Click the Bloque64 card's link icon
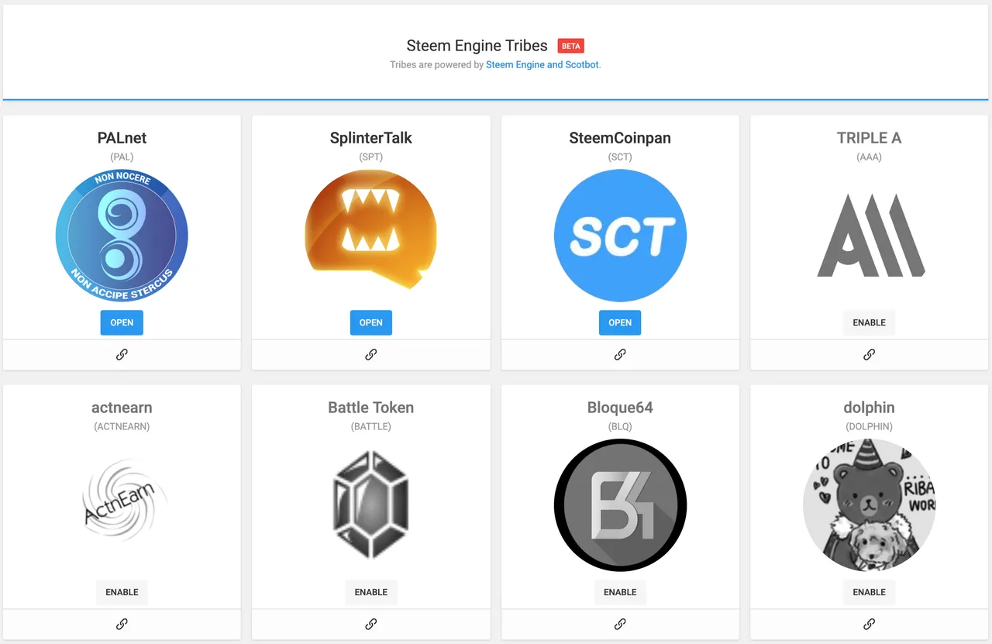Viewport: 992px width, 644px height. tap(620, 624)
